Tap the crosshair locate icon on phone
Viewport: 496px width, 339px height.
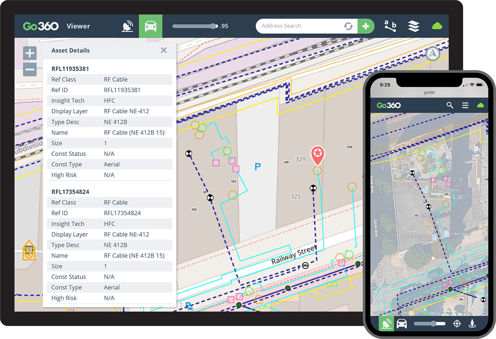tap(457, 323)
